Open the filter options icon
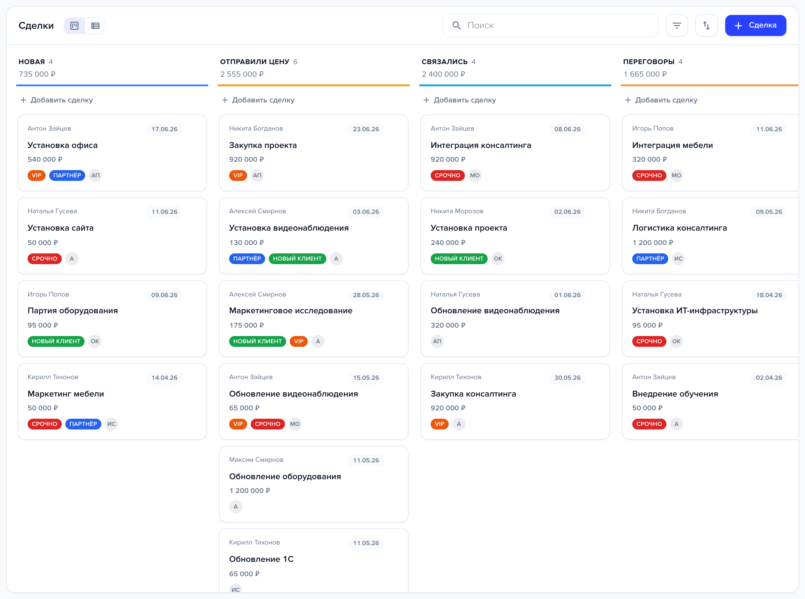 point(676,25)
